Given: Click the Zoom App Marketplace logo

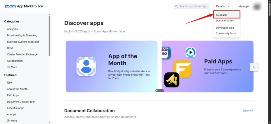Looking at the screenshot, I should click(24, 6).
